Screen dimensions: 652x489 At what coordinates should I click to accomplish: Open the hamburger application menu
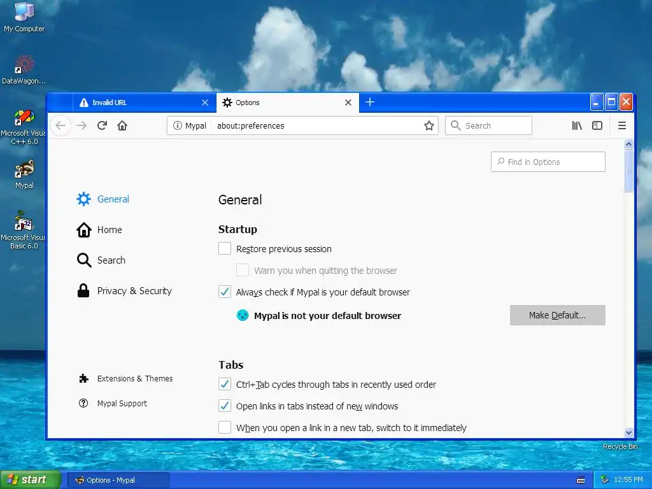coord(621,125)
